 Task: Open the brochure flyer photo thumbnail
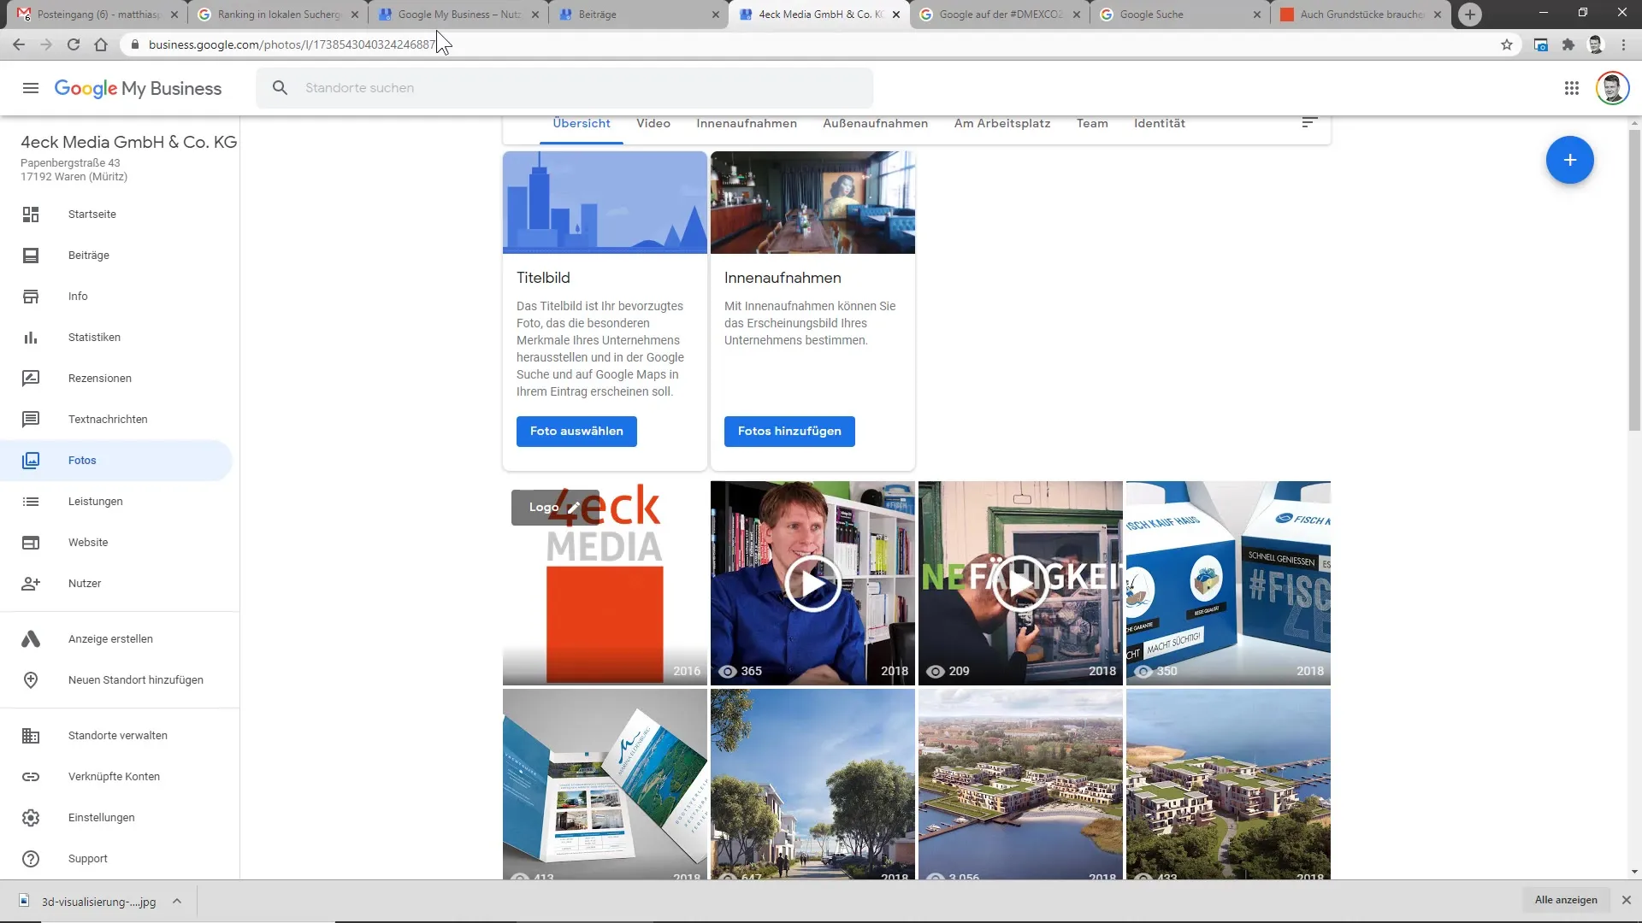[x=605, y=785]
